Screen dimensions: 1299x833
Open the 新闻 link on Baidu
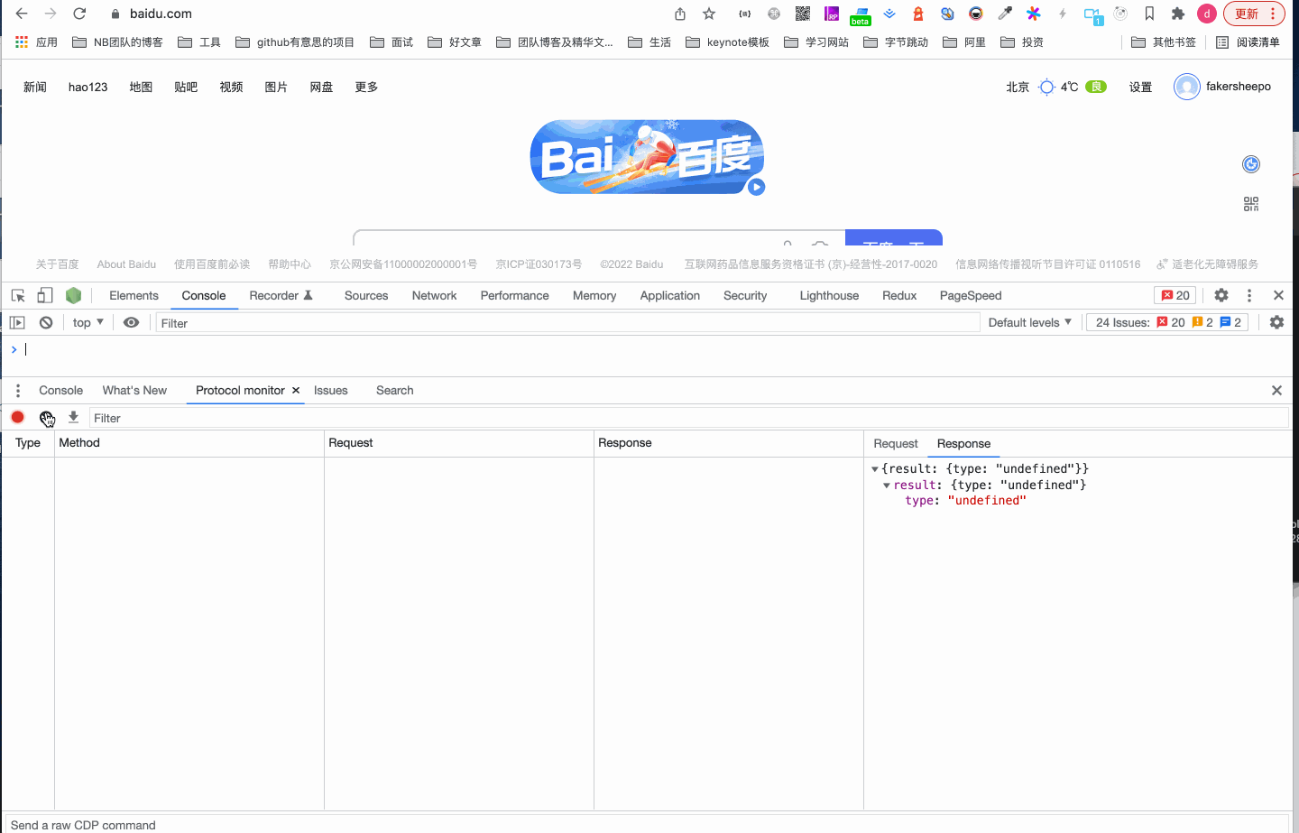(35, 87)
